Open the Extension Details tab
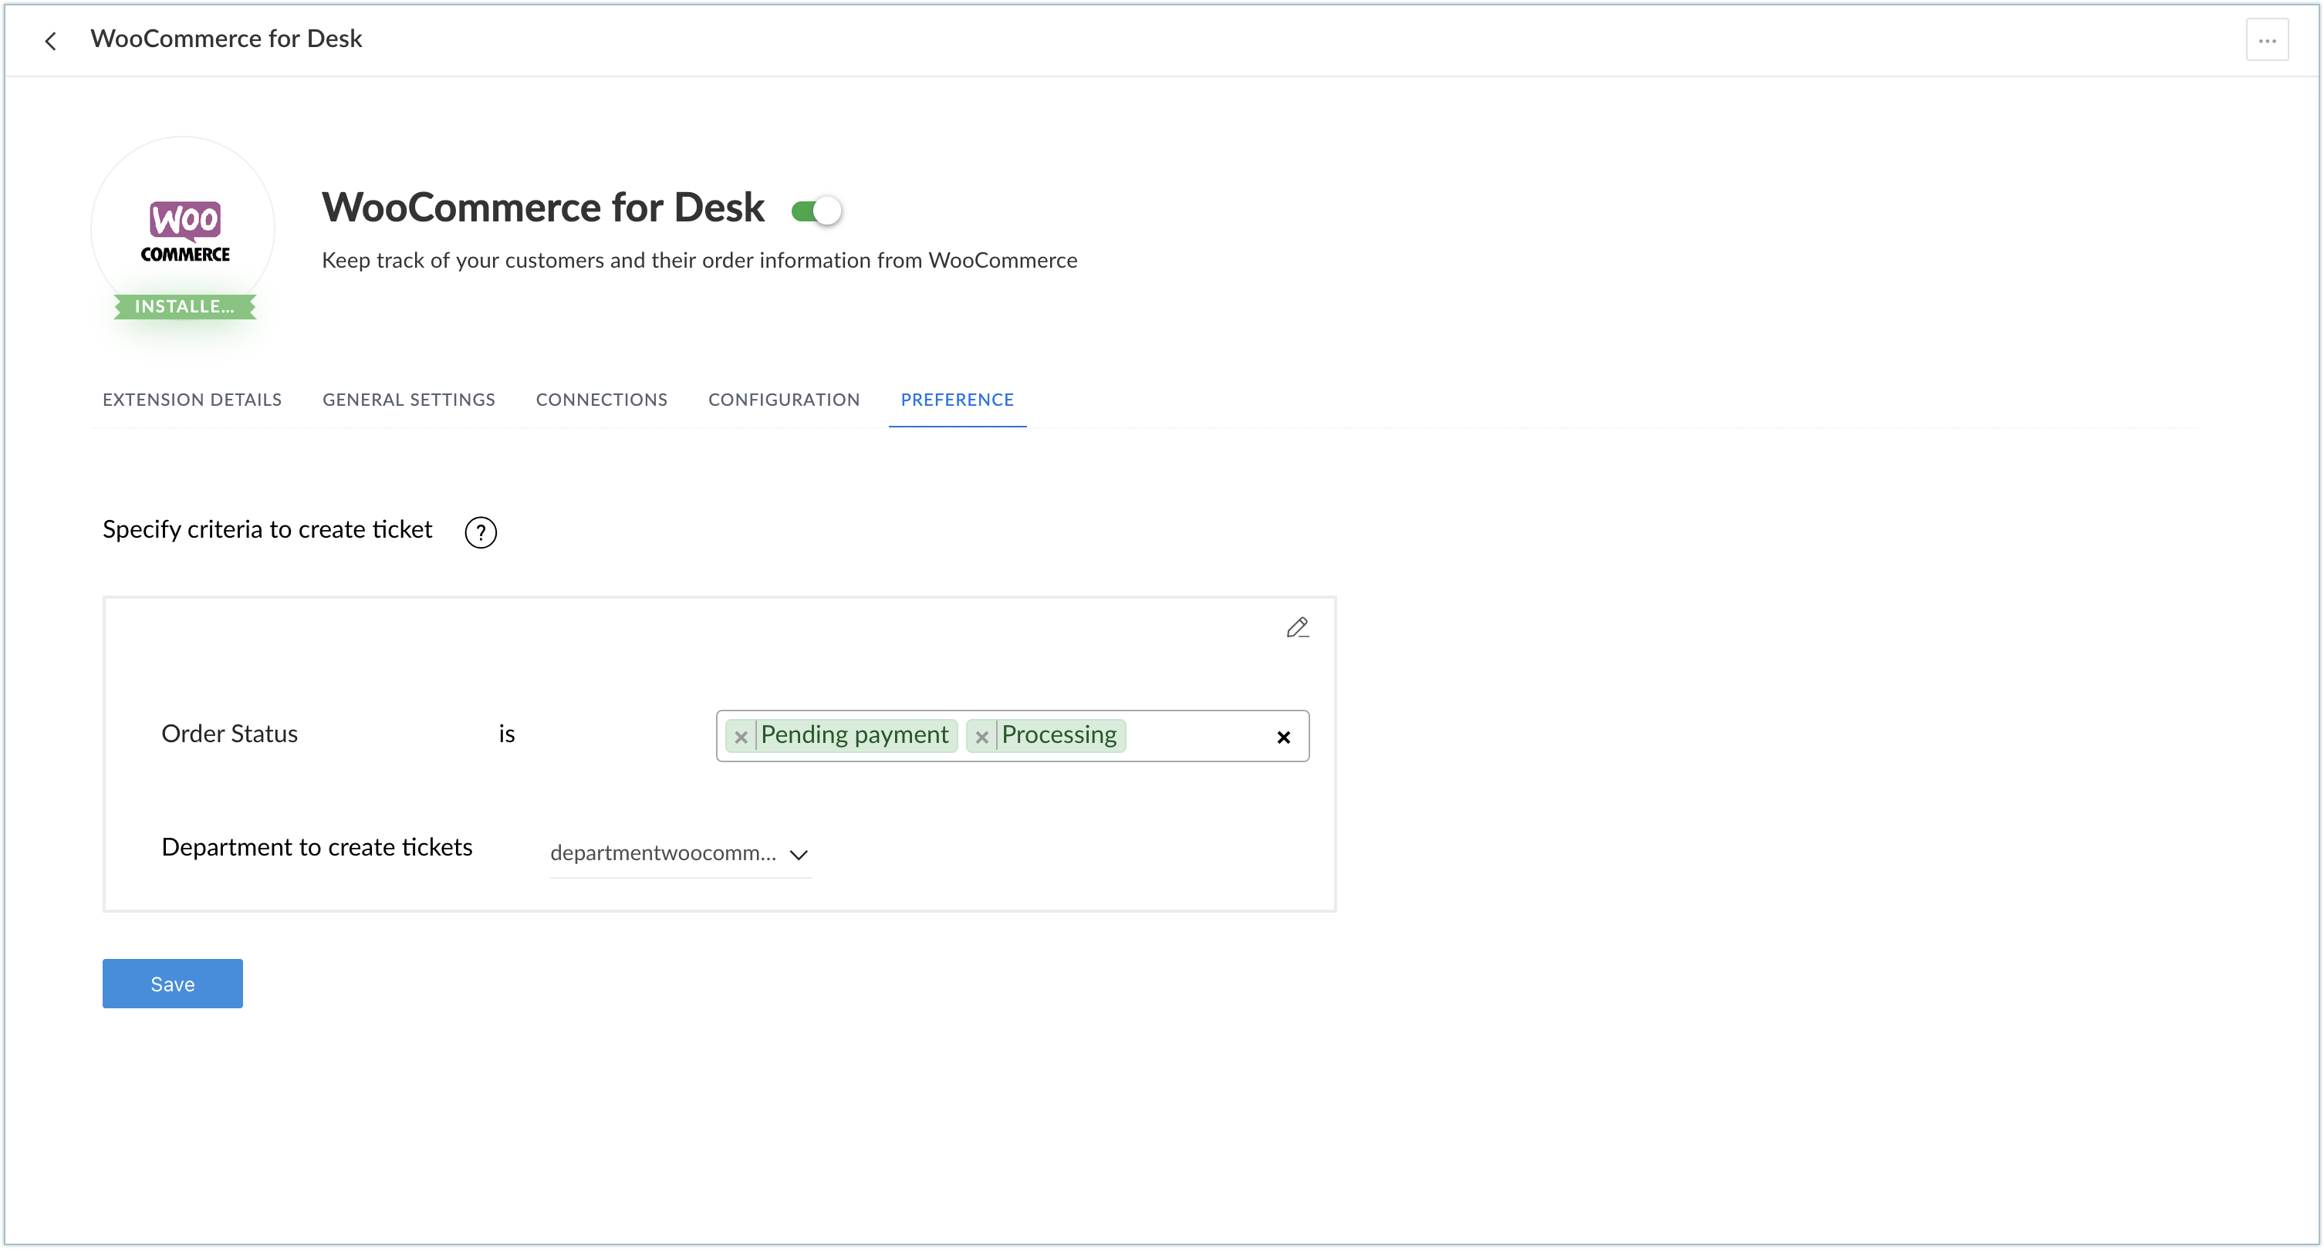2324x1249 pixels. point(192,400)
